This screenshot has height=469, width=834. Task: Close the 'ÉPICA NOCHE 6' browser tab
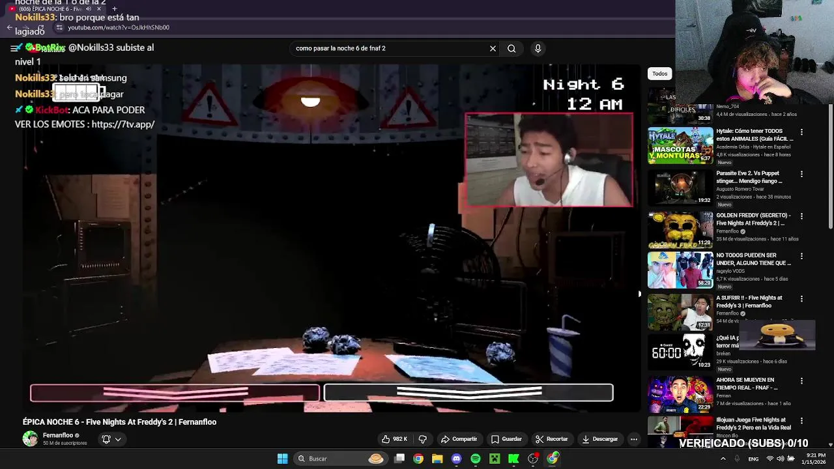pos(99,9)
